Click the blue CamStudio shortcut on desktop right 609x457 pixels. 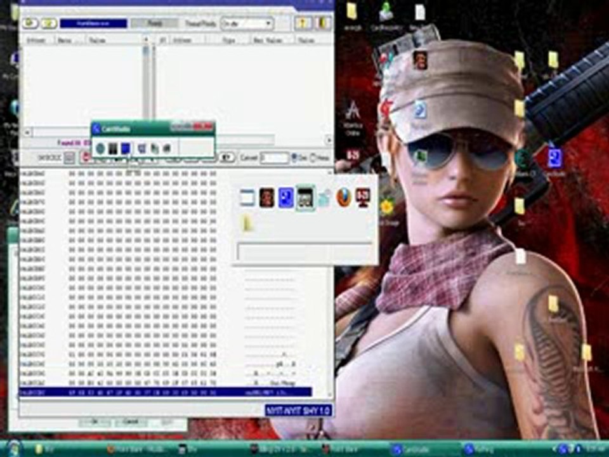point(554,159)
